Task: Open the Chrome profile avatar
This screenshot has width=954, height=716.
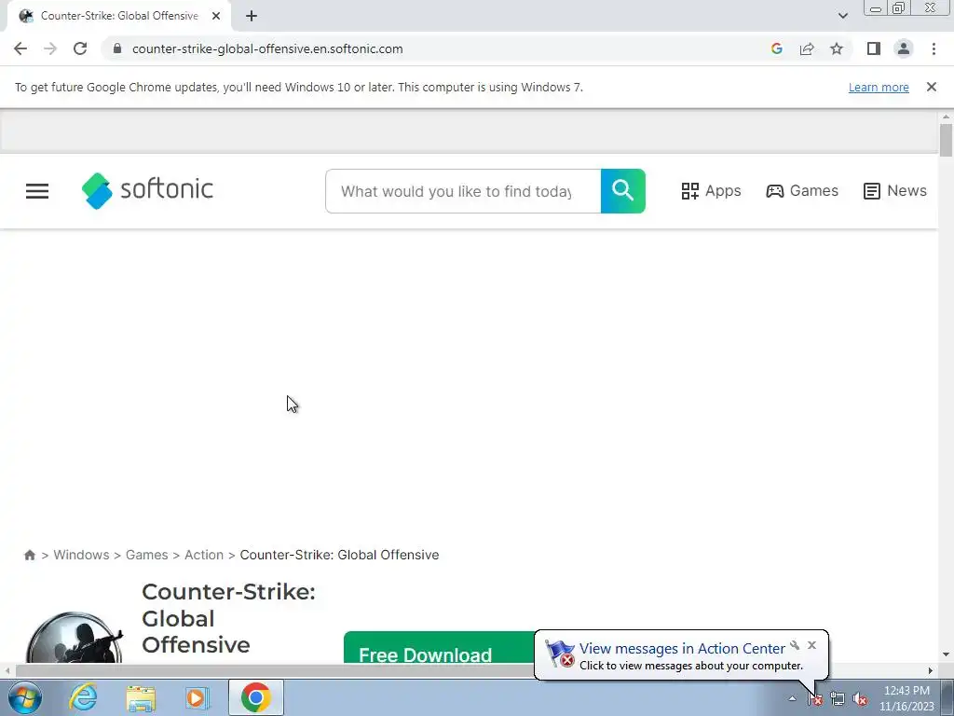Action: 904,48
